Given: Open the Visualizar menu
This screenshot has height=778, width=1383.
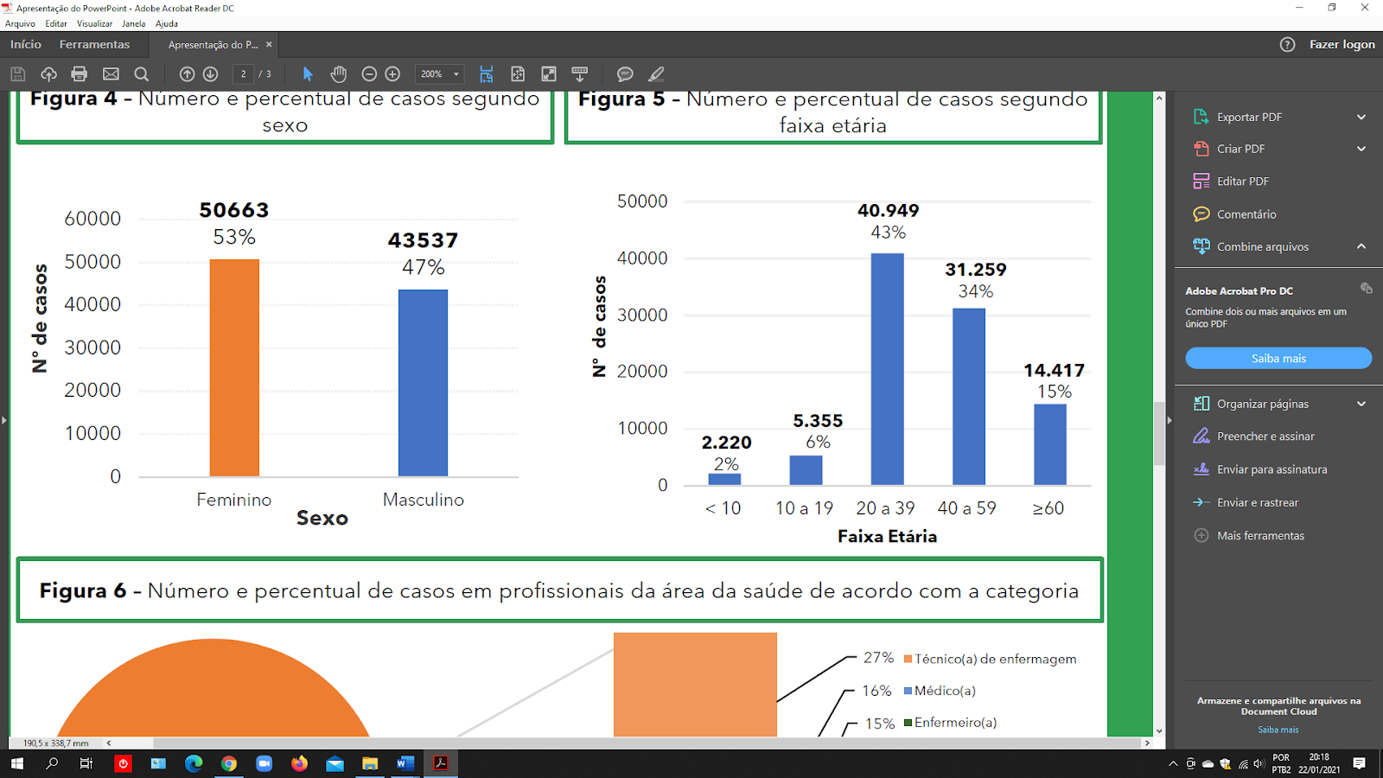Looking at the screenshot, I should coord(94,24).
